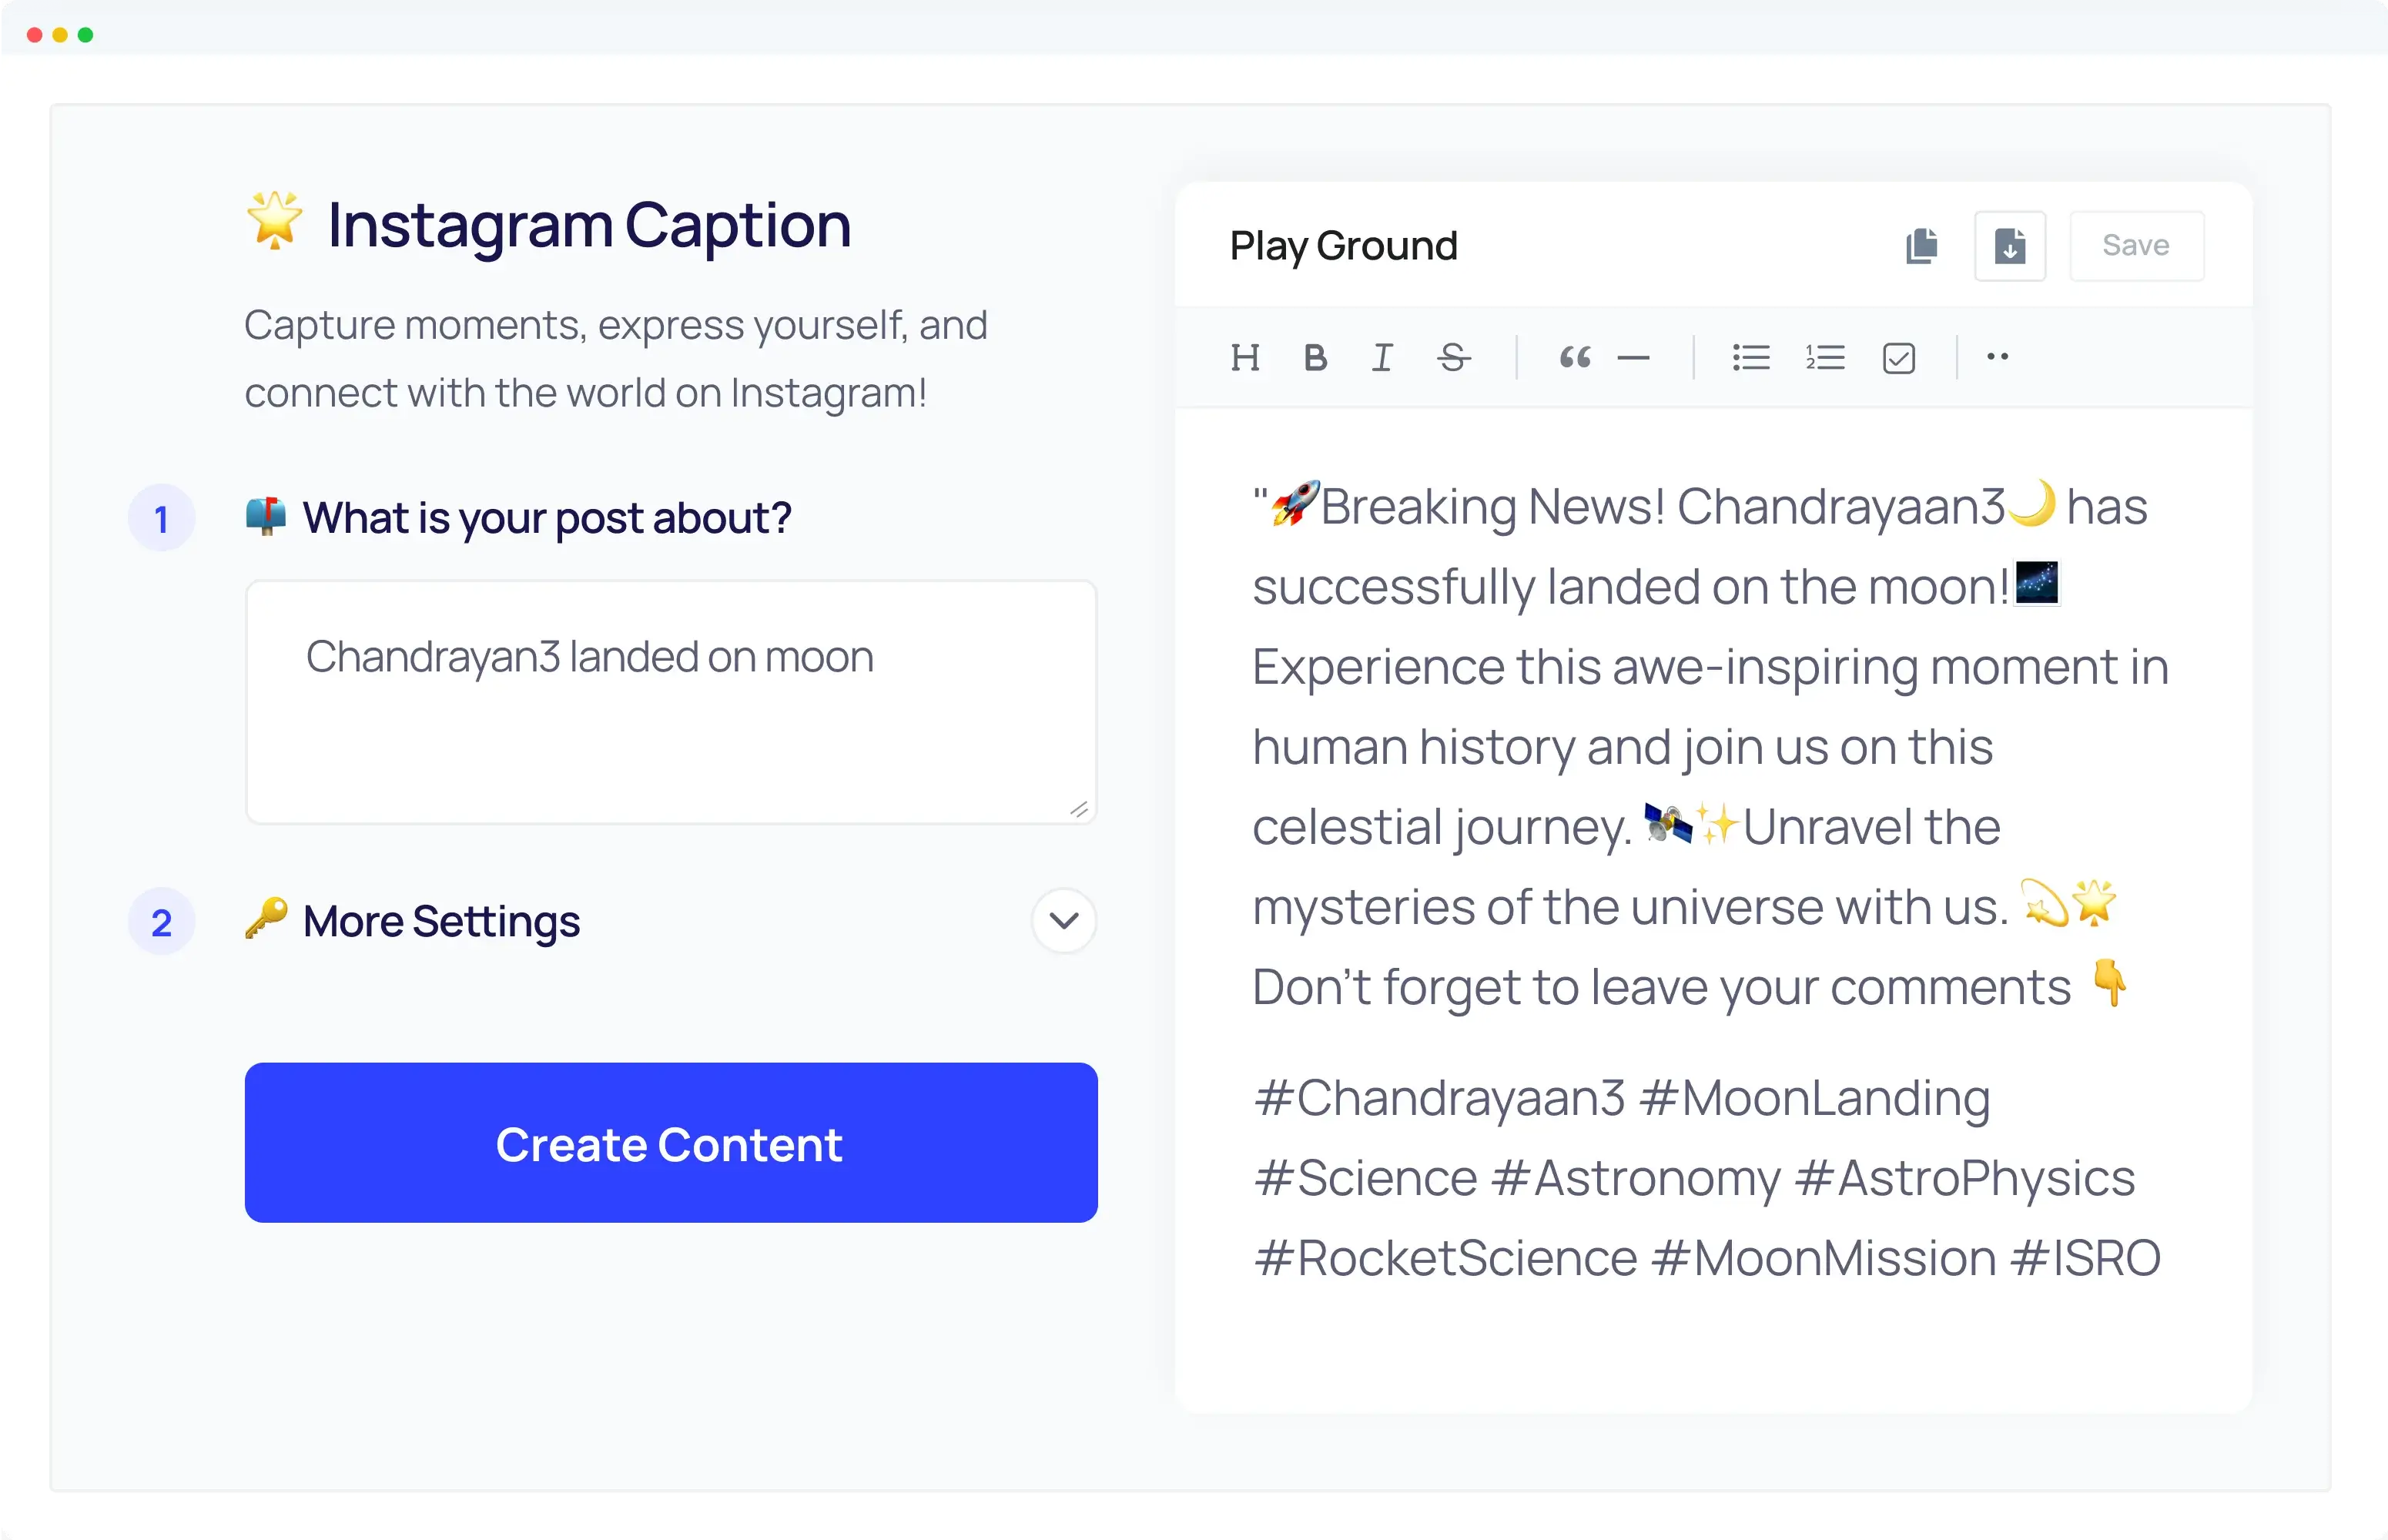Edit the post description text box
This screenshot has height=1540, width=2388.
670,700
